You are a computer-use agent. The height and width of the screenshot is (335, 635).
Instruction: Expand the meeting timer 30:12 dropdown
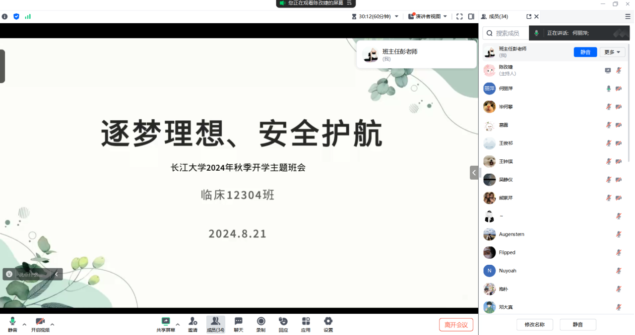click(396, 16)
